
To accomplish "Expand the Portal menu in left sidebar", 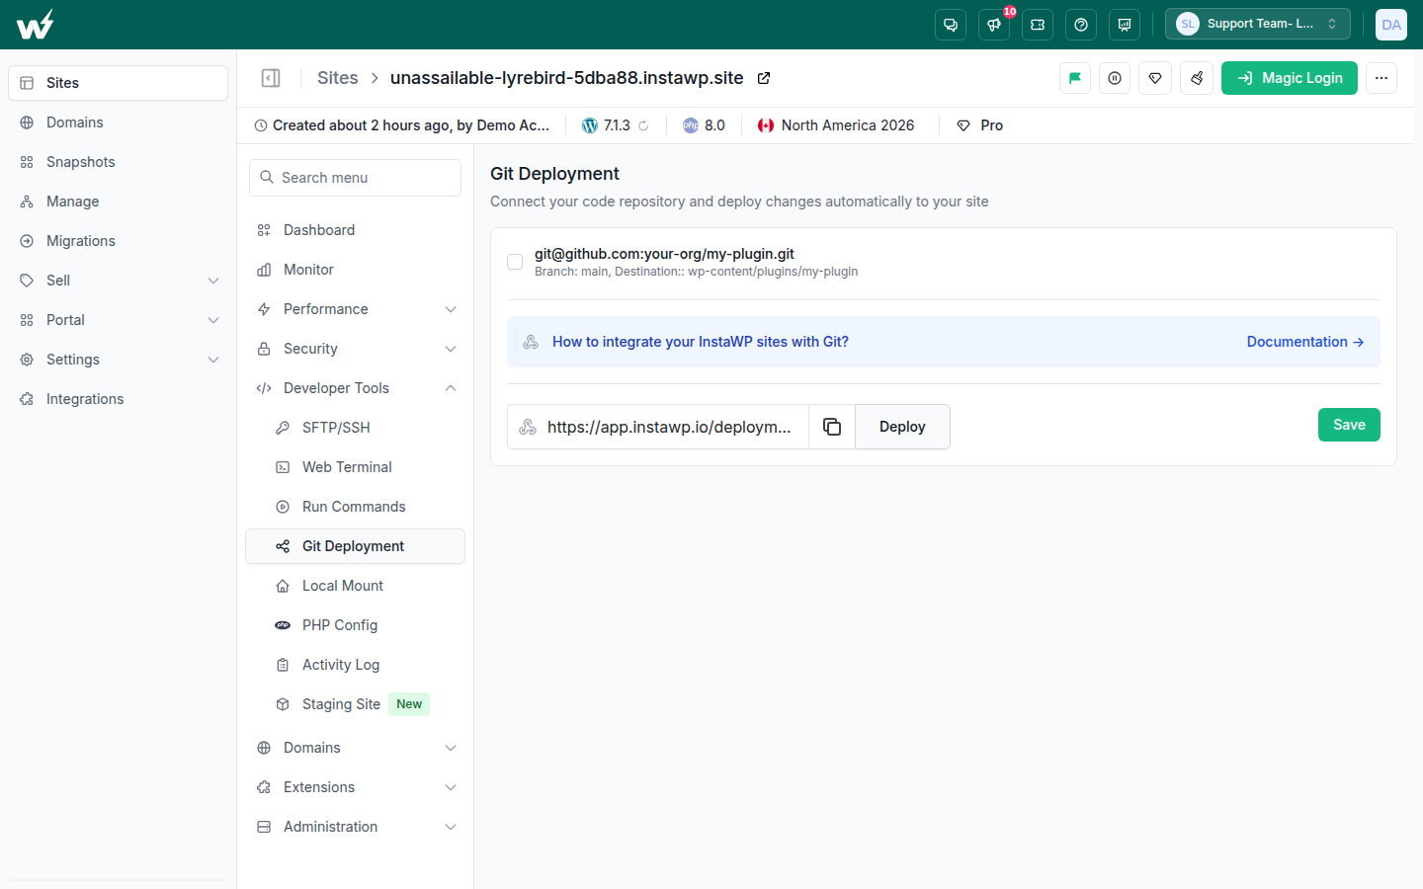I will (119, 320).
